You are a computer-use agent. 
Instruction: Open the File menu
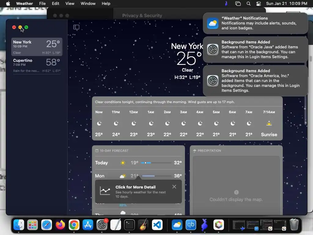(x=42, y=3)
